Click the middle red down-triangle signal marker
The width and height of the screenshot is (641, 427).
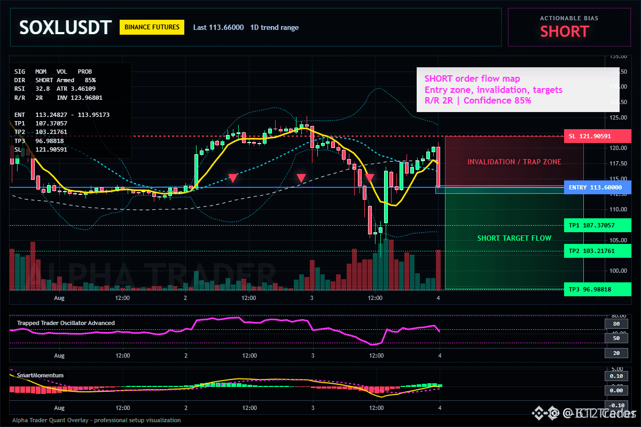point(301,178)
